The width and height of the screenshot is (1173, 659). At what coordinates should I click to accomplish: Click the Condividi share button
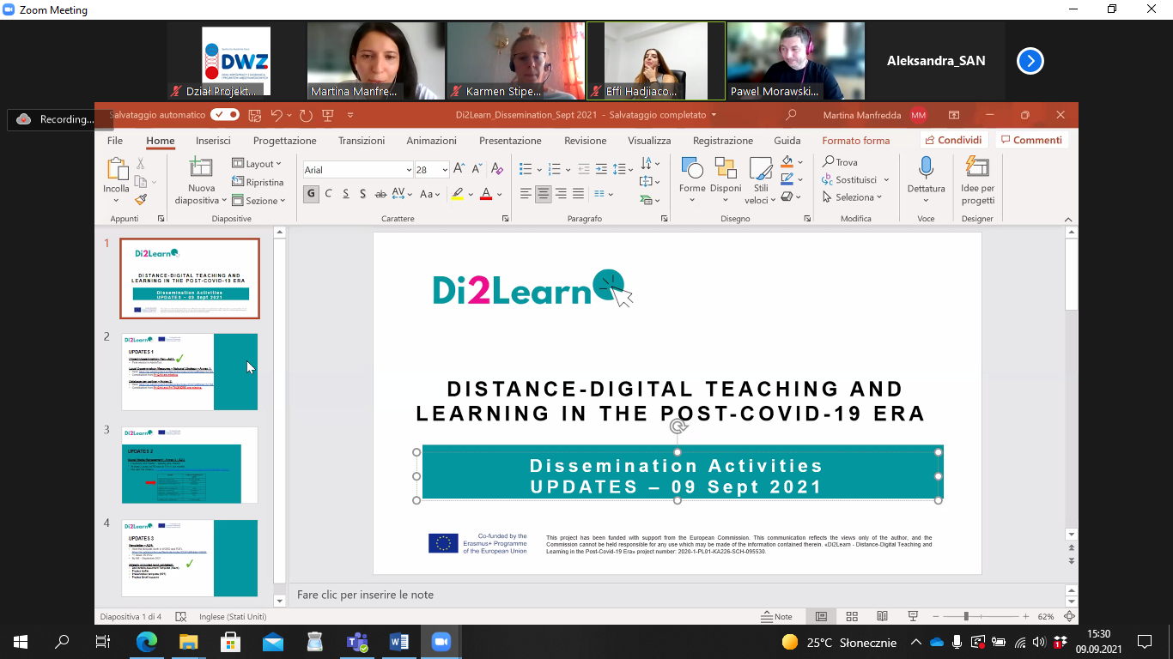[x=953, y=140]
